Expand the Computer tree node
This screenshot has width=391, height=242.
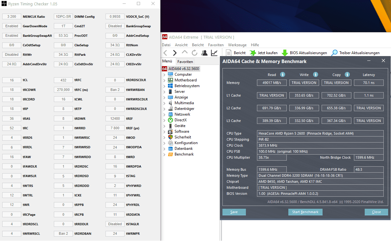coord(164,75)
